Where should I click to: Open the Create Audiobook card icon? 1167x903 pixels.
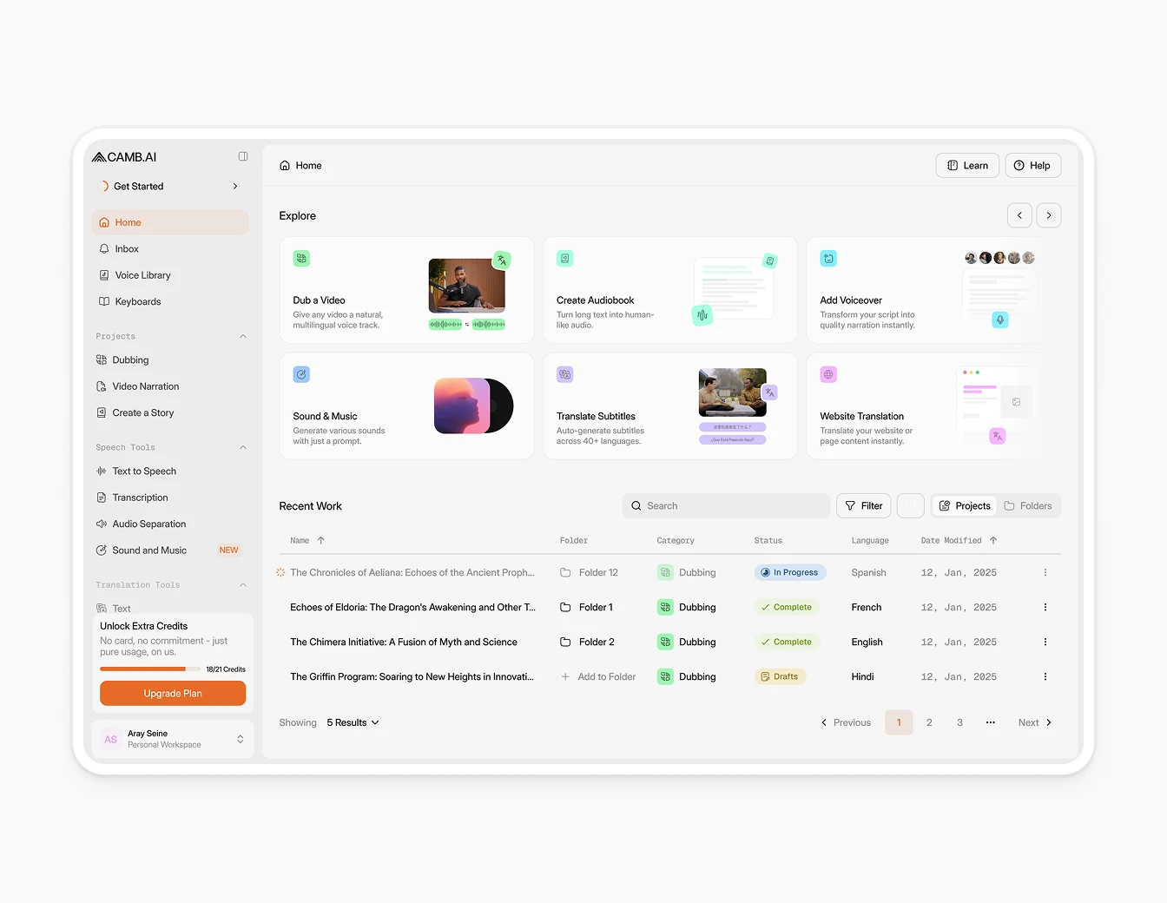point(564,259)
